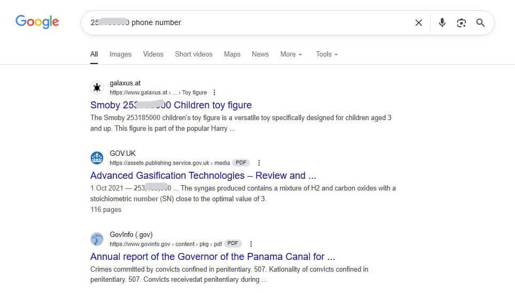Open three-dot menu for GovInfo result
515x293 pixels.
[x=251, y=244]
